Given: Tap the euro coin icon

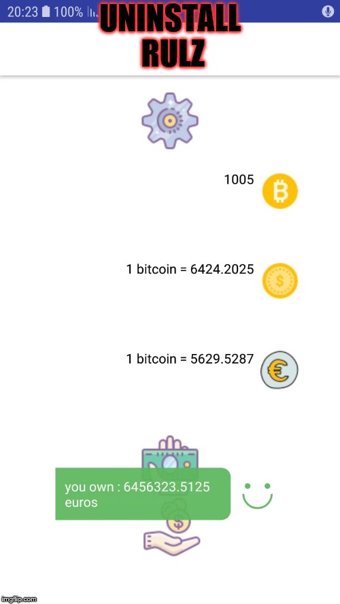Looking at the screenshot, I should point(279,370).
